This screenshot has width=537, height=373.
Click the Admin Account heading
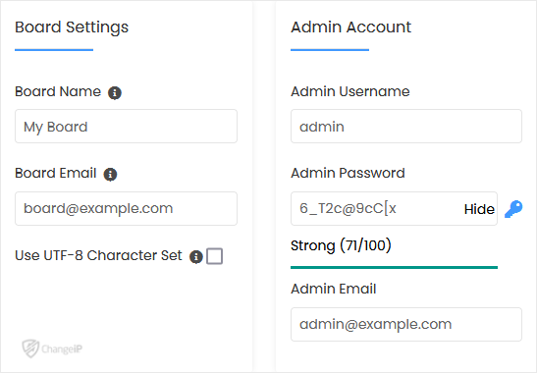tap(350, 27)
